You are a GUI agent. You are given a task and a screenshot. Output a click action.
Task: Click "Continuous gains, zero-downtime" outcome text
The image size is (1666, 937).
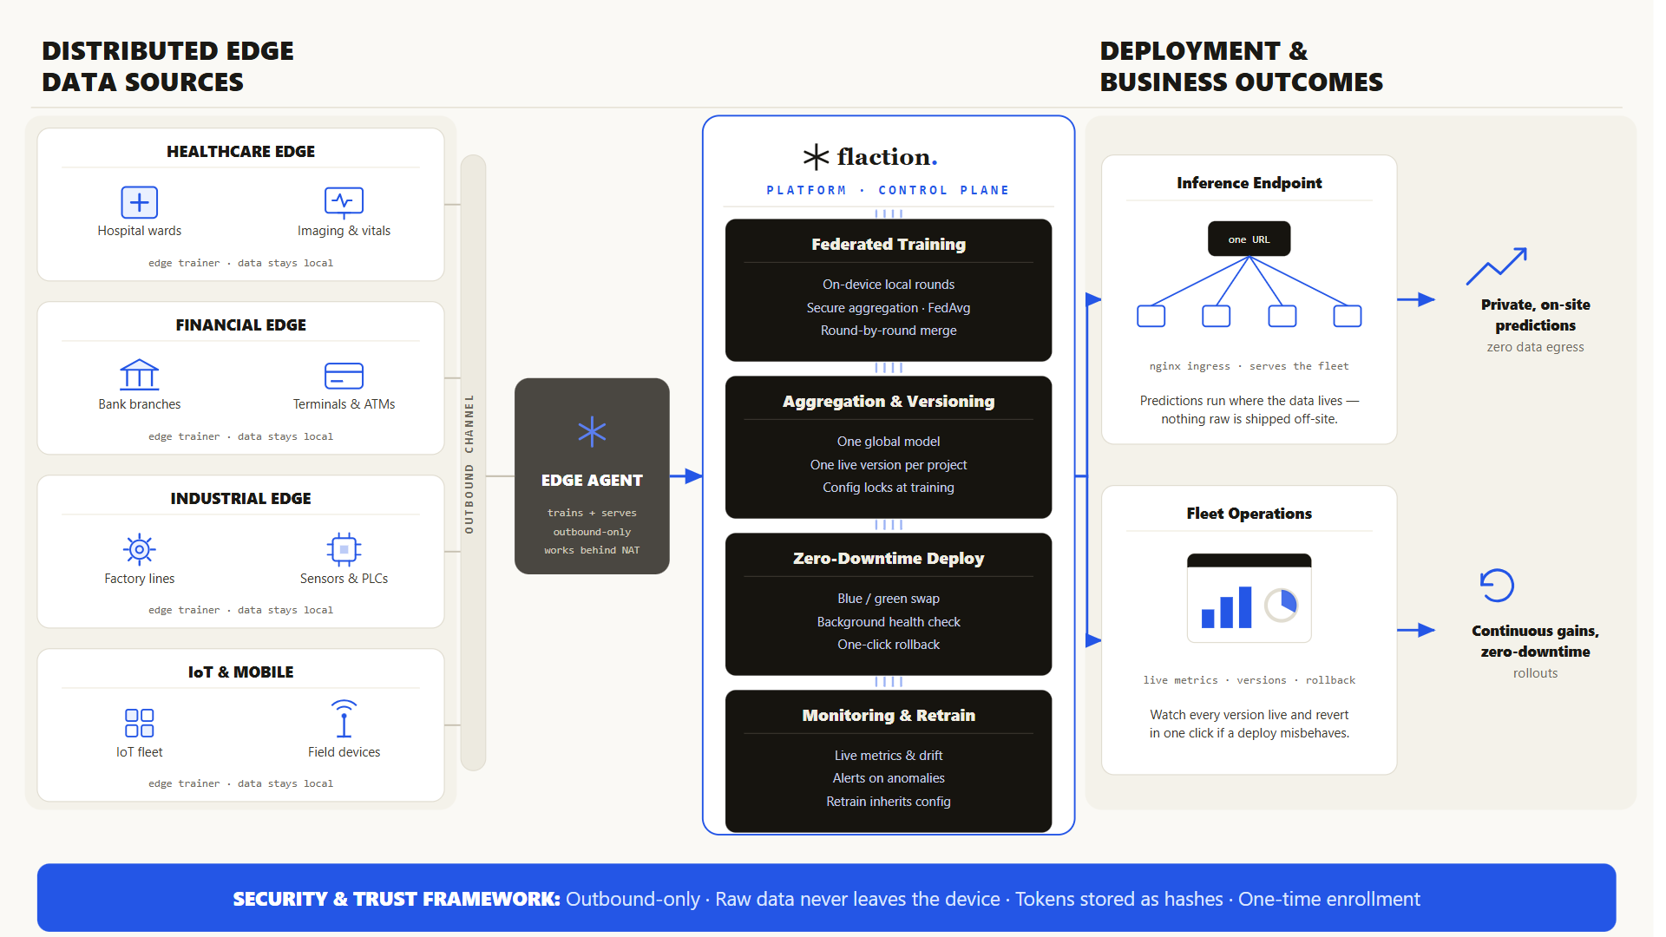tap(1535, 641)
